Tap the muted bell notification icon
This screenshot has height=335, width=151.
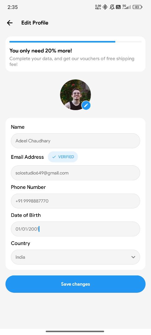coord(112,7)
